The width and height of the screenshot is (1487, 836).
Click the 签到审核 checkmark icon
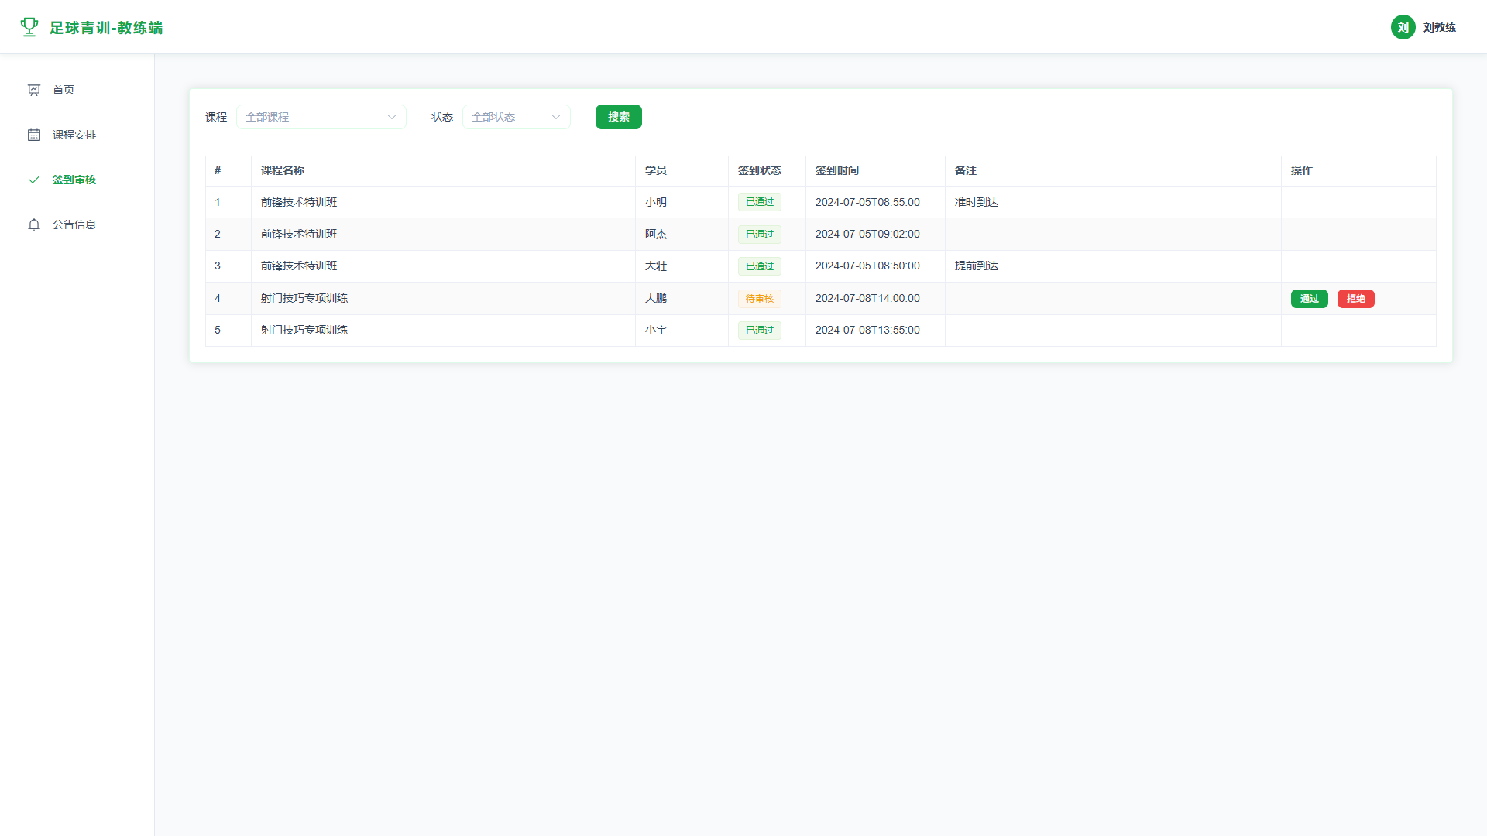pyautogui.click(x=34, y=180)
